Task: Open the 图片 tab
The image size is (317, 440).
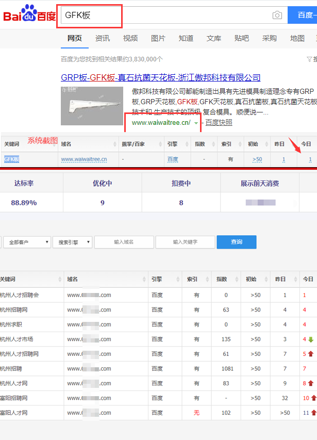Action: [158, 38]
